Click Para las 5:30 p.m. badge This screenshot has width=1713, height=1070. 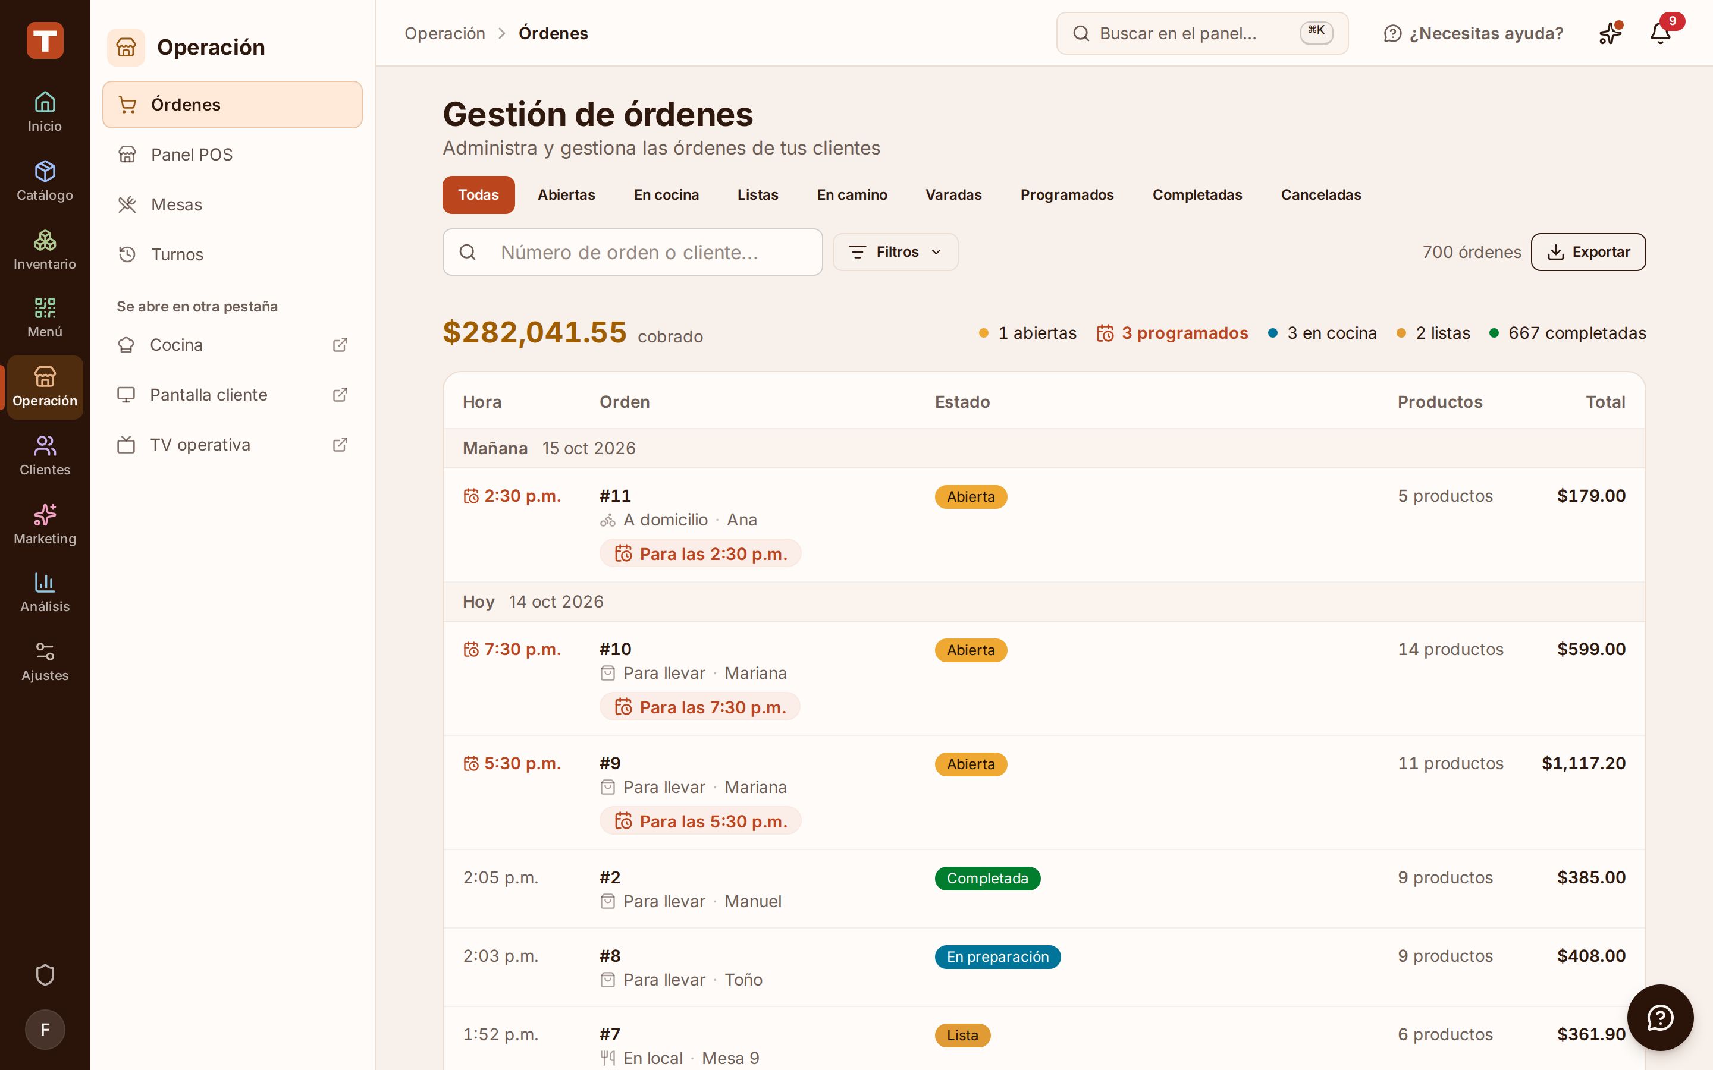(x=700, y=821)
